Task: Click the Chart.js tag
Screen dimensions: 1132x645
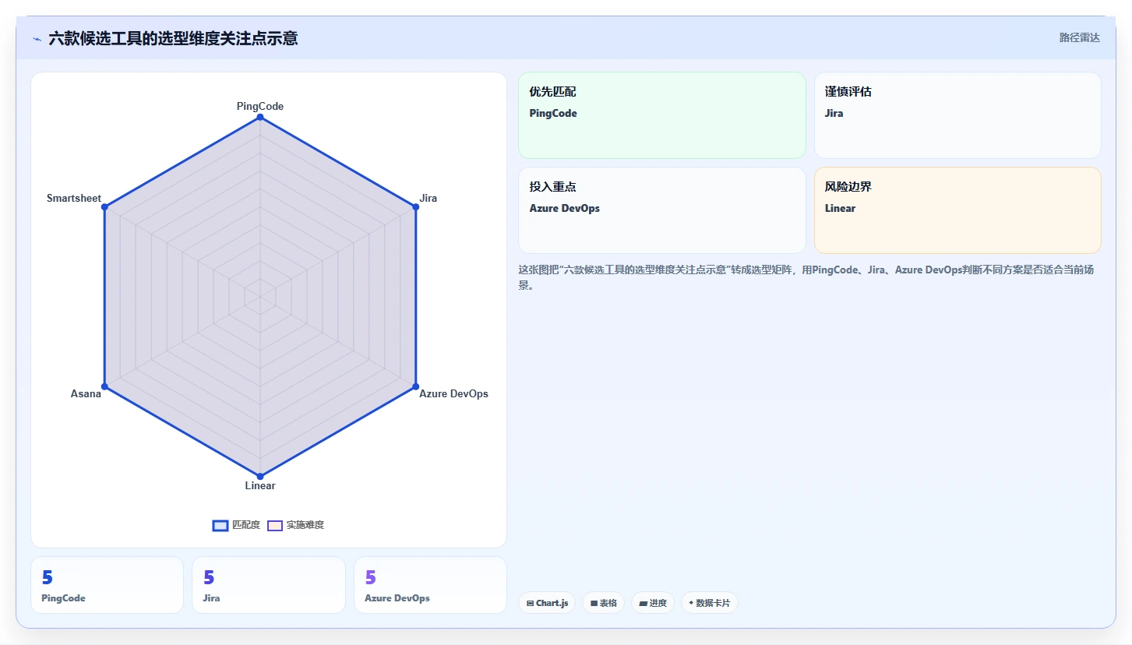Action: (x=547, y=603)
